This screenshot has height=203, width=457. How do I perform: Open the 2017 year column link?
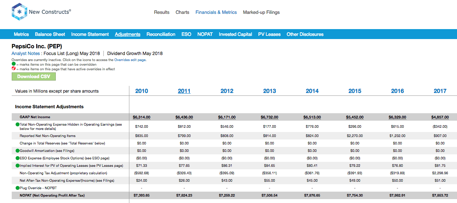pyautogui.click(x=440, y=91)
